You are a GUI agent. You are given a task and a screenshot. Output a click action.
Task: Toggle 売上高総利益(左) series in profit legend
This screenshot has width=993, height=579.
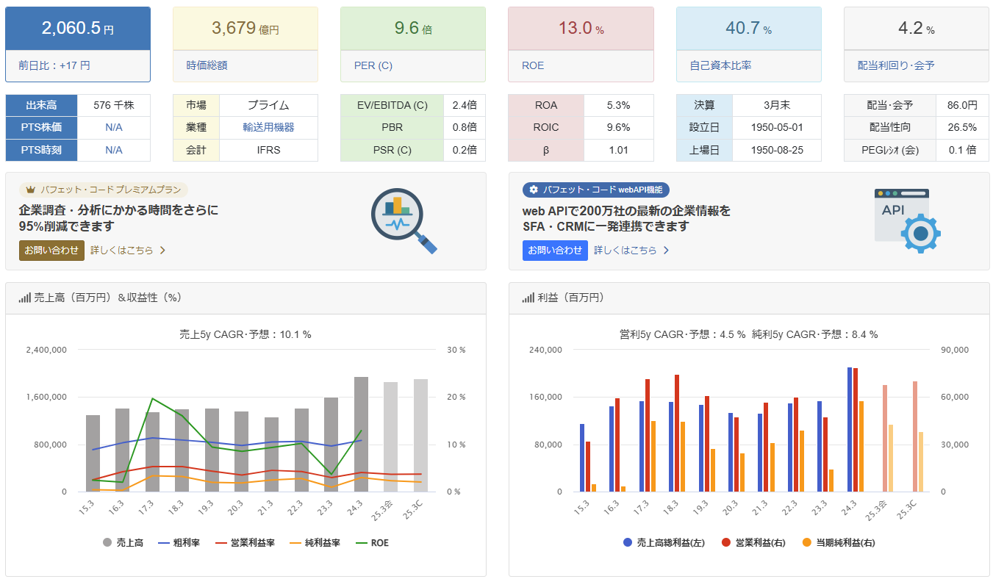point(664,543)
